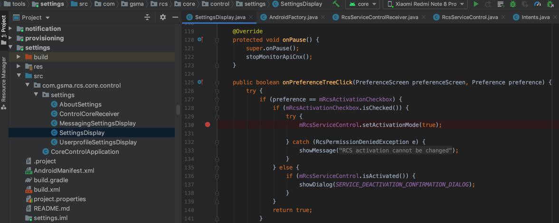Fold the onPause method at line 120

[x=217, y=40]
